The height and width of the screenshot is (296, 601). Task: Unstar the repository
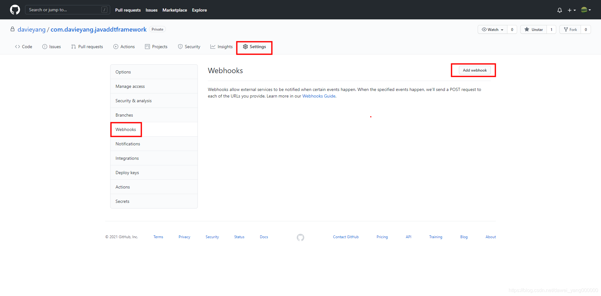click(x=534, y=29)
